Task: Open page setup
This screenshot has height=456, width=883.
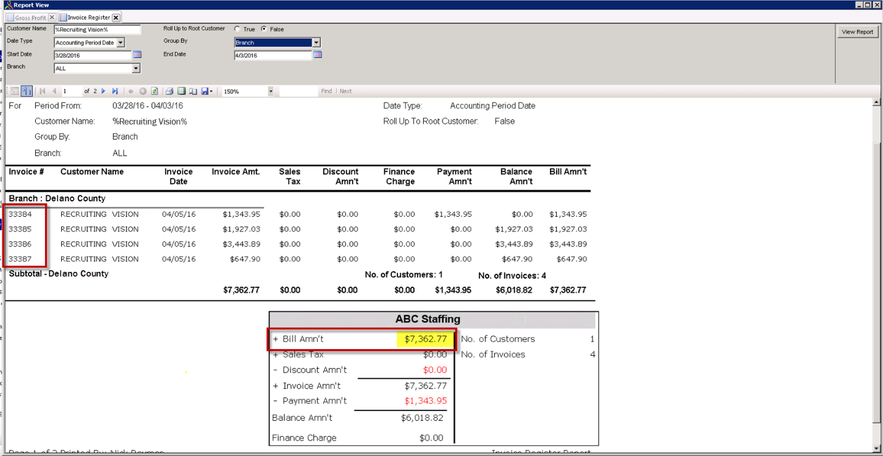Action: pos(193,91)
